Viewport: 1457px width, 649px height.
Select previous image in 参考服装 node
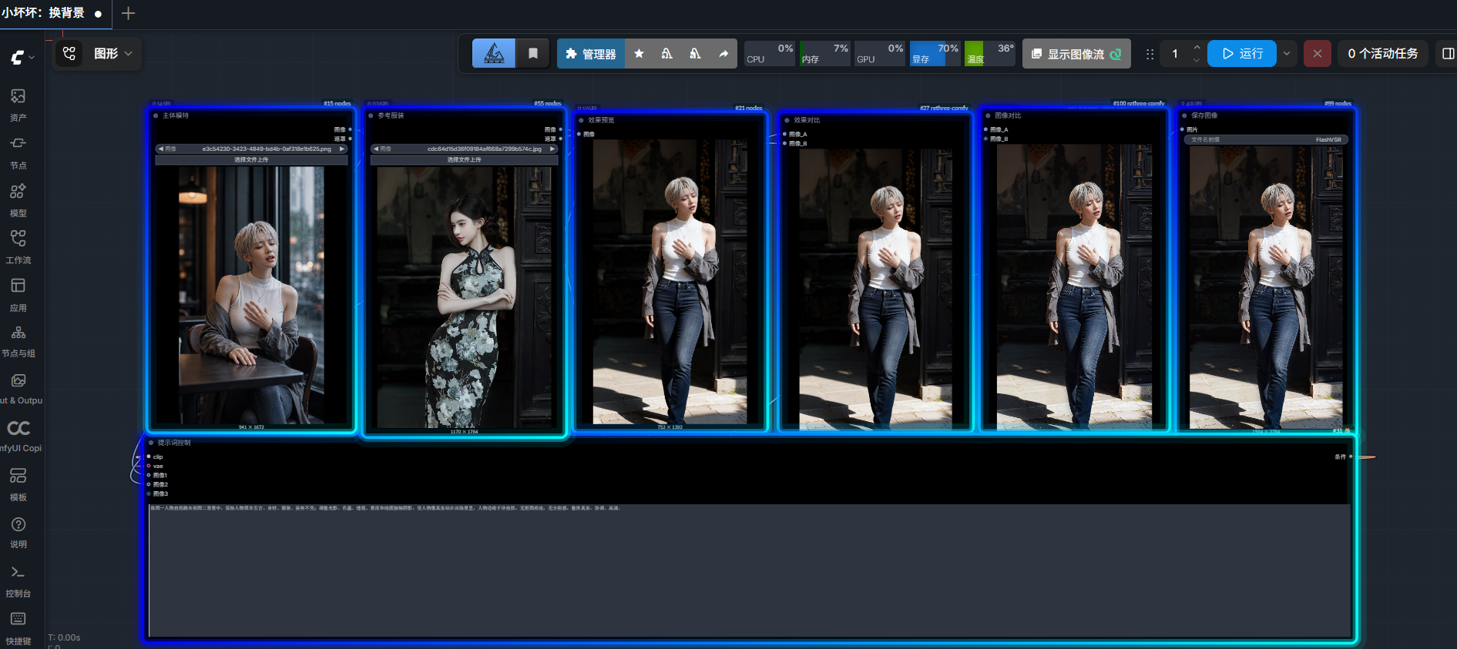376,149
